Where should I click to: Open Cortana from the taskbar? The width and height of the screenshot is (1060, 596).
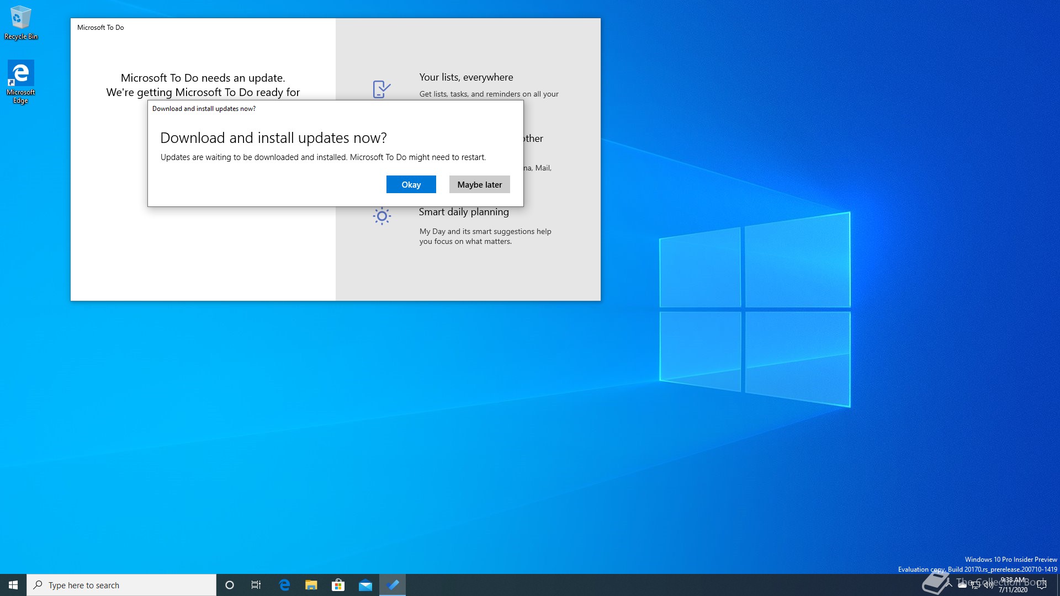click(x=230, y=585)
